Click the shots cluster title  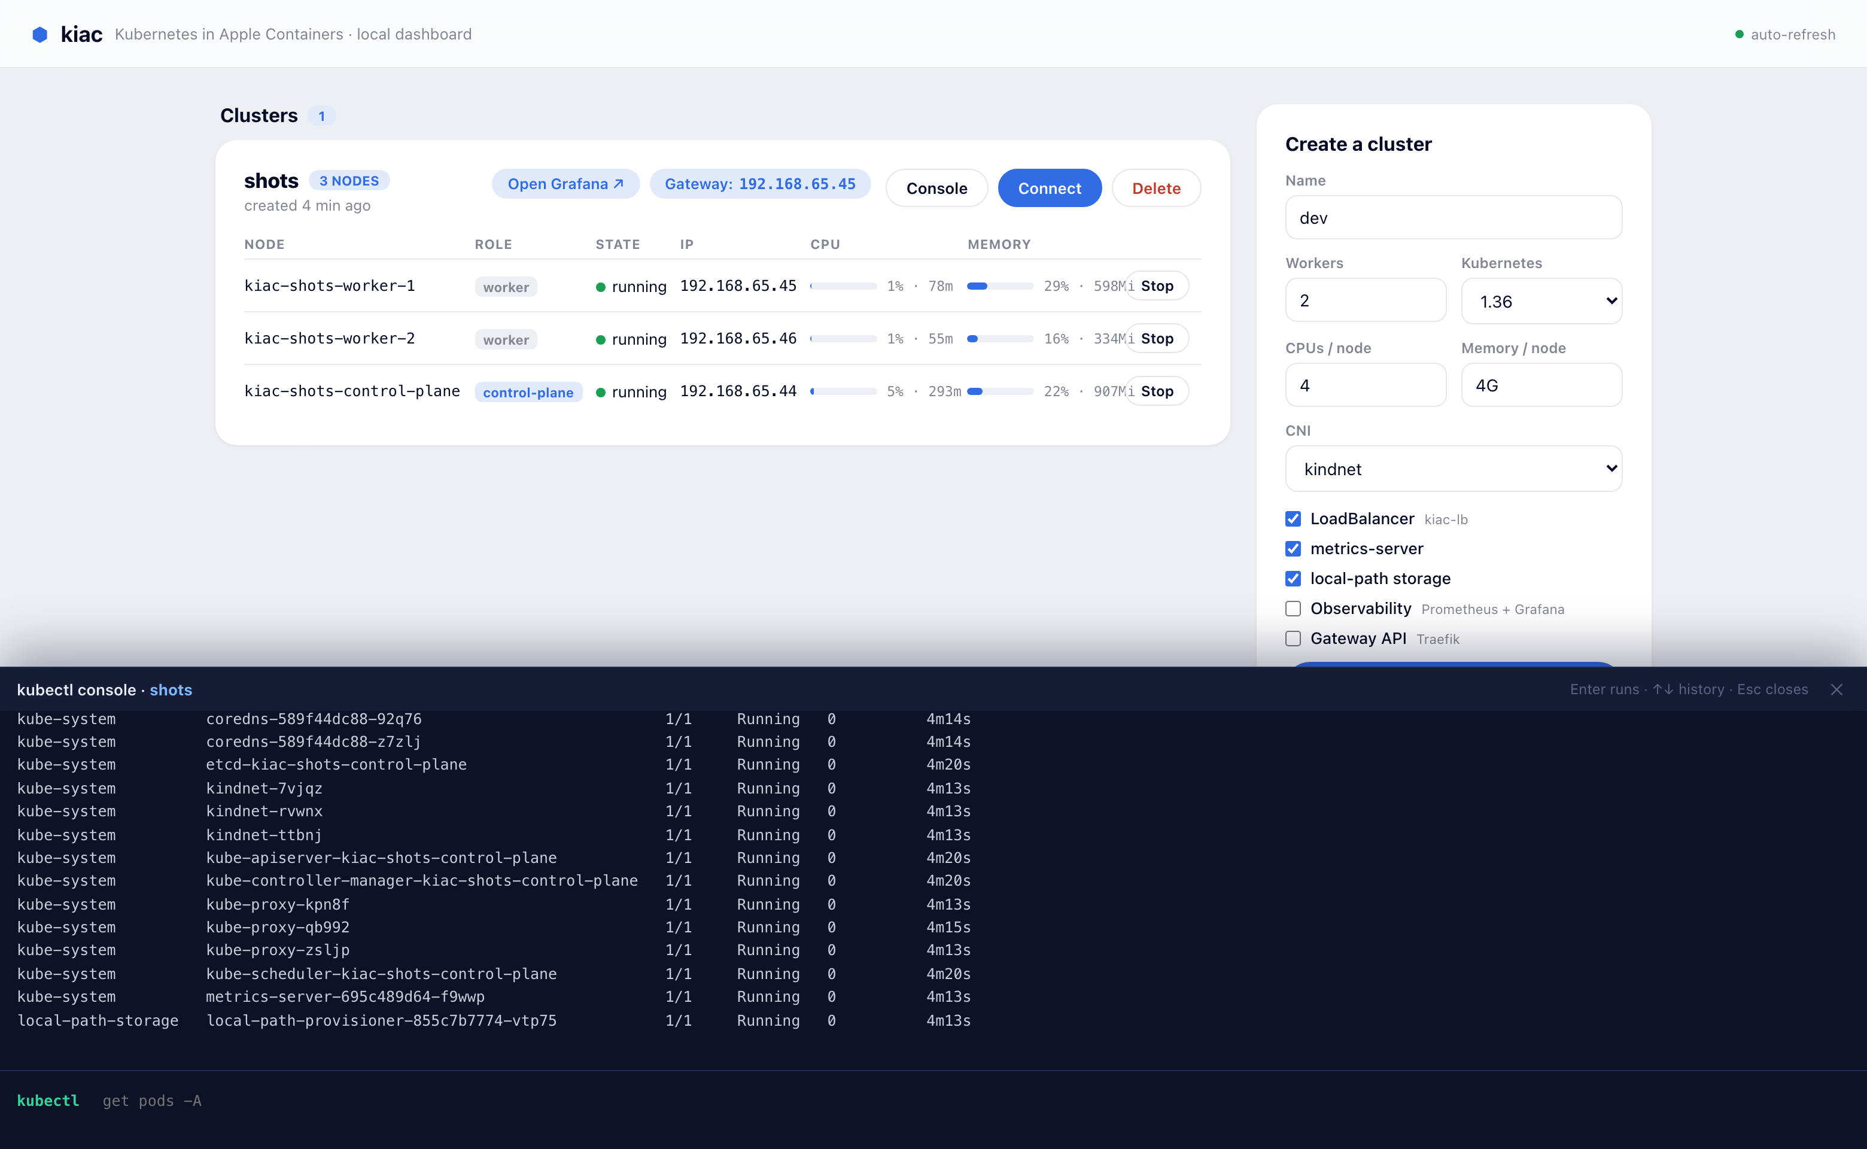271,181
